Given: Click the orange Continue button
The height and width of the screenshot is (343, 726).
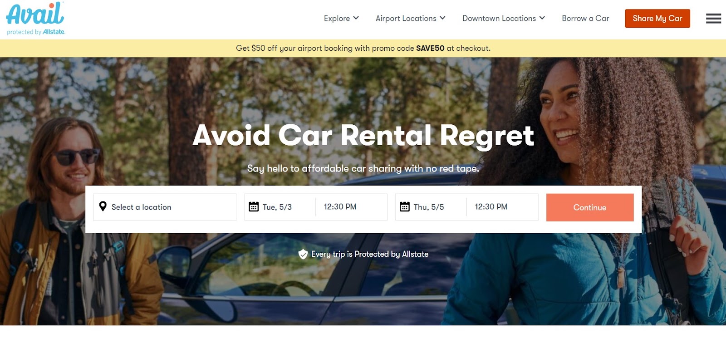Looking at the screenshot, I should (x=590, y=207).
